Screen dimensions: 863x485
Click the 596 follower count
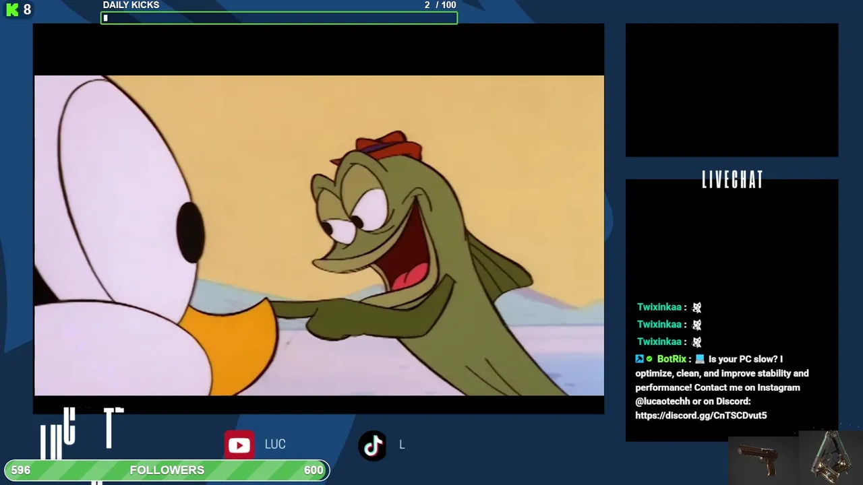pos(21,470)
